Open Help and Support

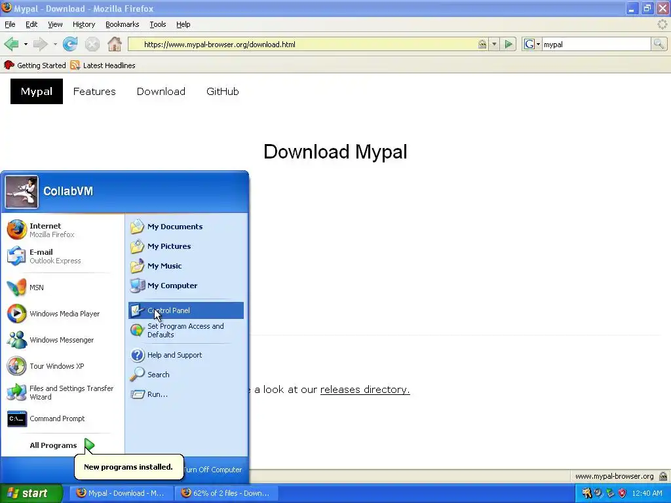pos(185,355)
